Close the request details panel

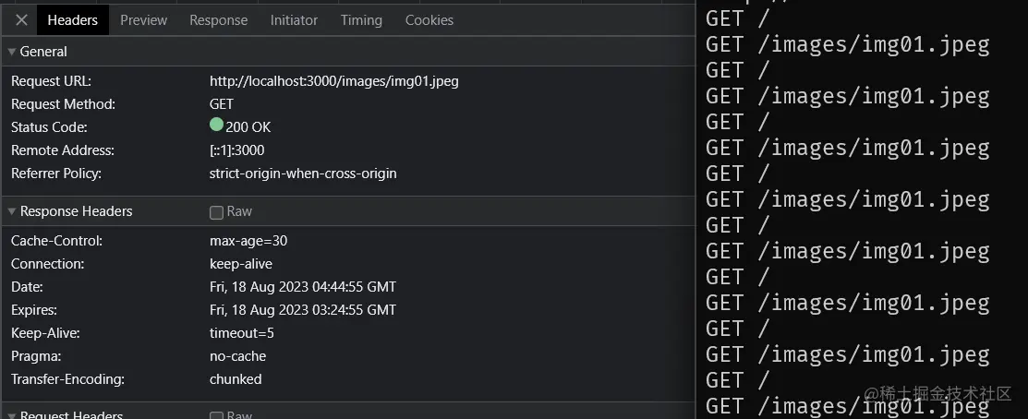point(22,19)
